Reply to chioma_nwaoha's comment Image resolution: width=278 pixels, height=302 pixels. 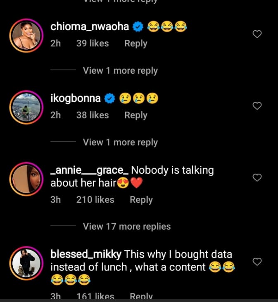[x=135, y=43]
